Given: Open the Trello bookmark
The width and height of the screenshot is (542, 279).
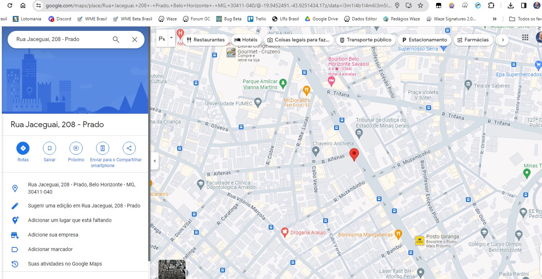Looking at the screenshot, I should pyautogui.click(x=257, y=19).
